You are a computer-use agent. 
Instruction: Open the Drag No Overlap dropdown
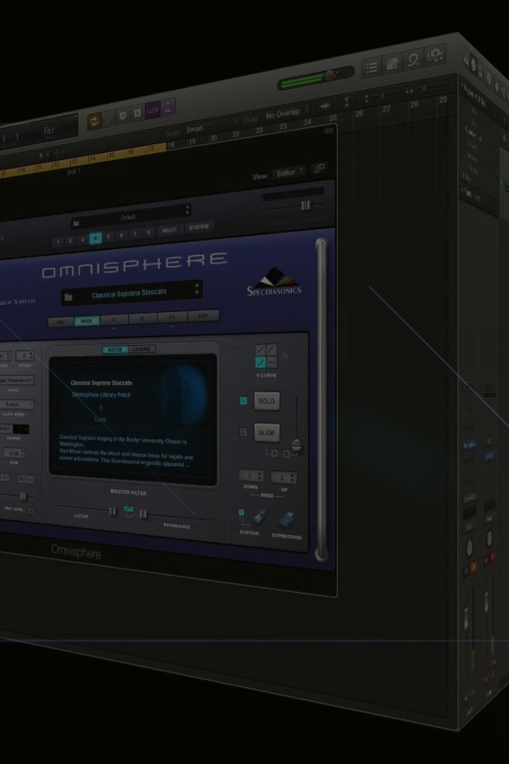point(287,114)
